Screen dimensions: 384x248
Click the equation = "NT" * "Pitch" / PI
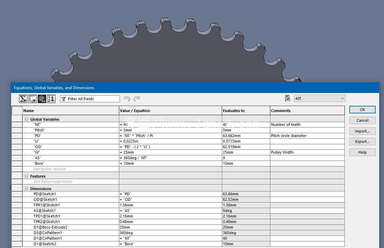tap(136, 136)
